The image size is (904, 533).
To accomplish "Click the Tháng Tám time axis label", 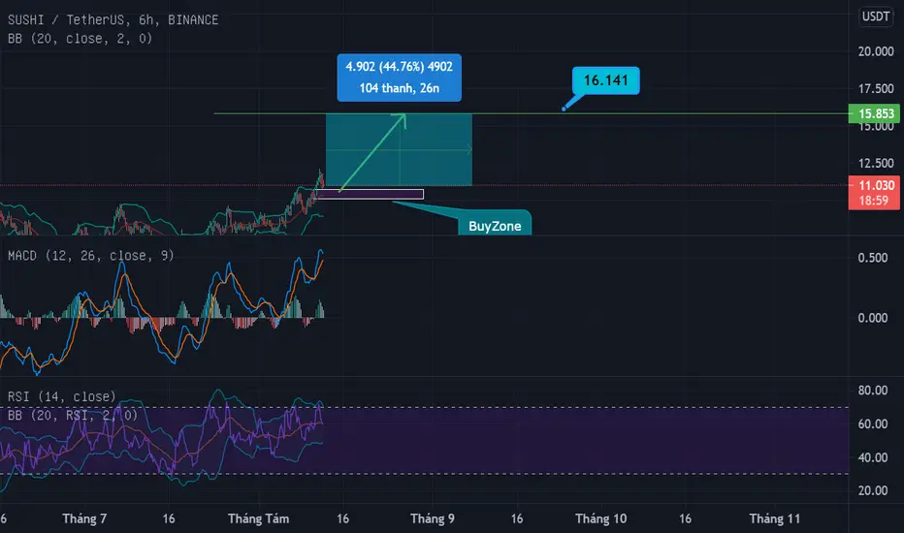I will point(258,518).
